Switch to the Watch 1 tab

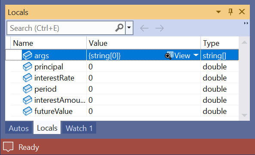point(79,128)
